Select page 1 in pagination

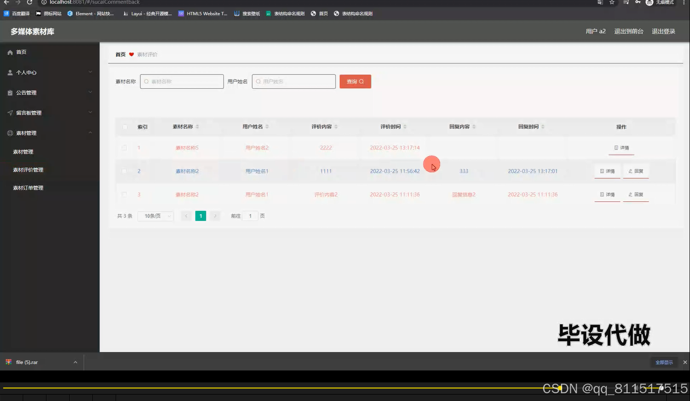coord(201,216)
